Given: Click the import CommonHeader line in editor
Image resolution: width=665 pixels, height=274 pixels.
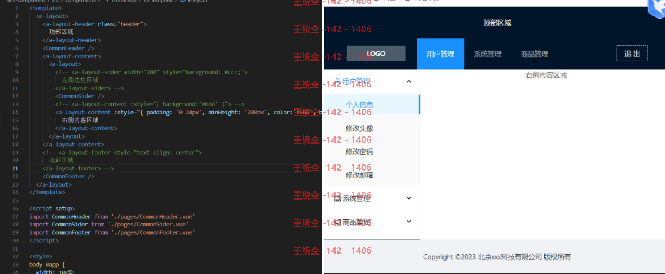Looking at the screenshot, I should tap(112, 216).
